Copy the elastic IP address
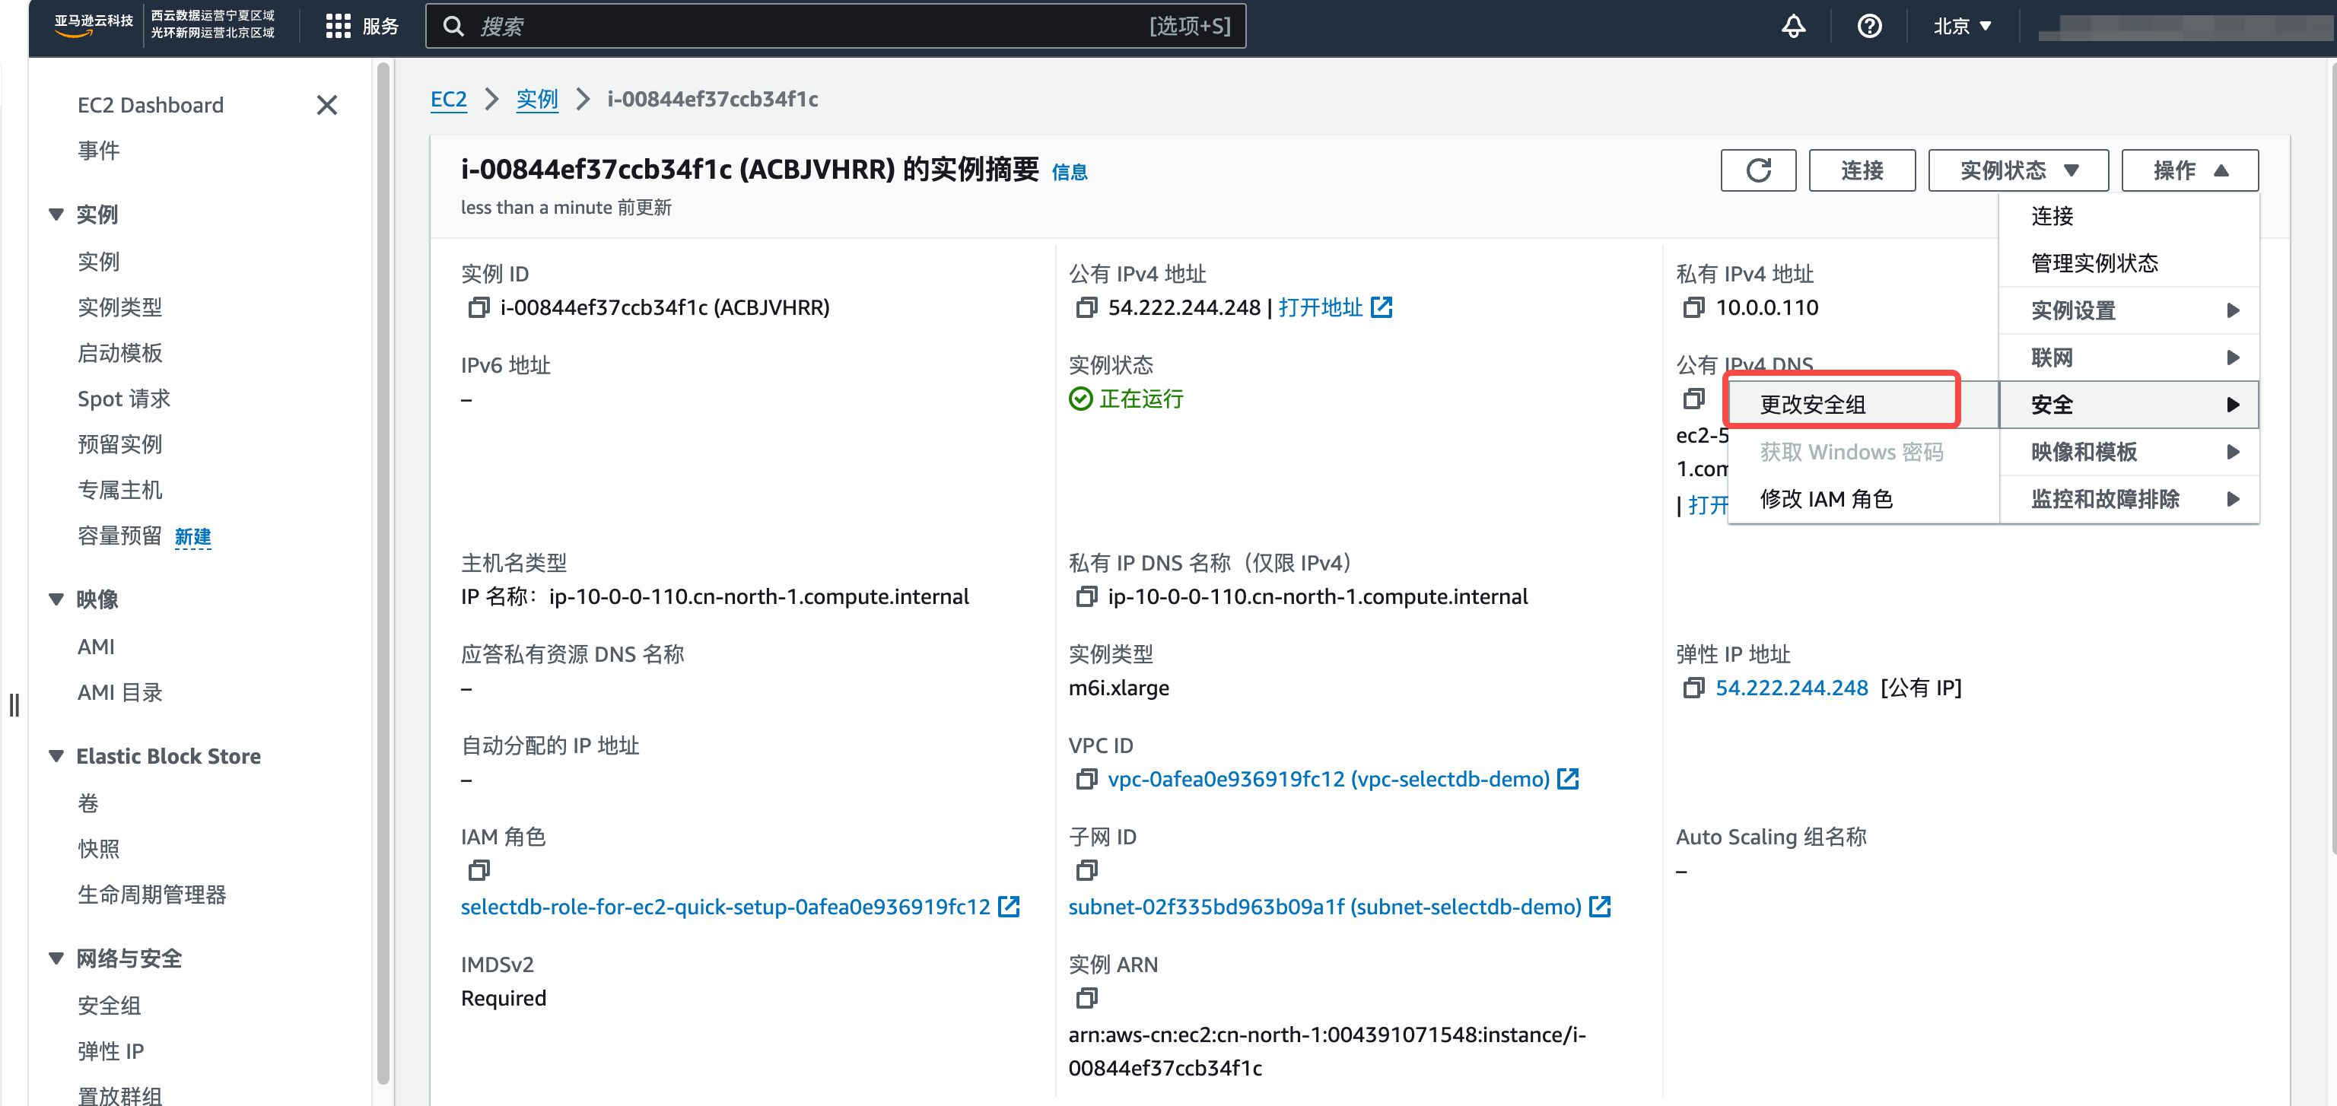This screenshot has height=1106, width=2337. coord(1693,688)
